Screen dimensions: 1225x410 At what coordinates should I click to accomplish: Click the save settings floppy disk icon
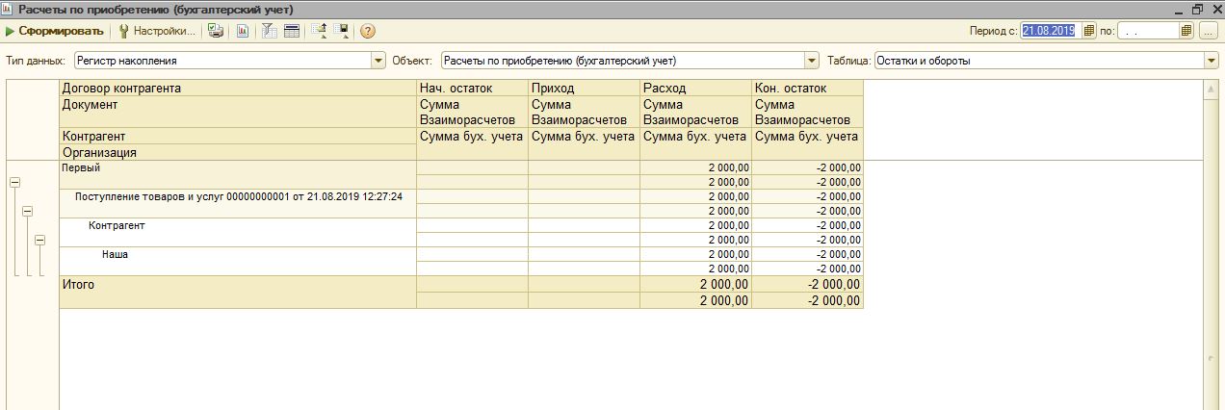coord(341,31)
